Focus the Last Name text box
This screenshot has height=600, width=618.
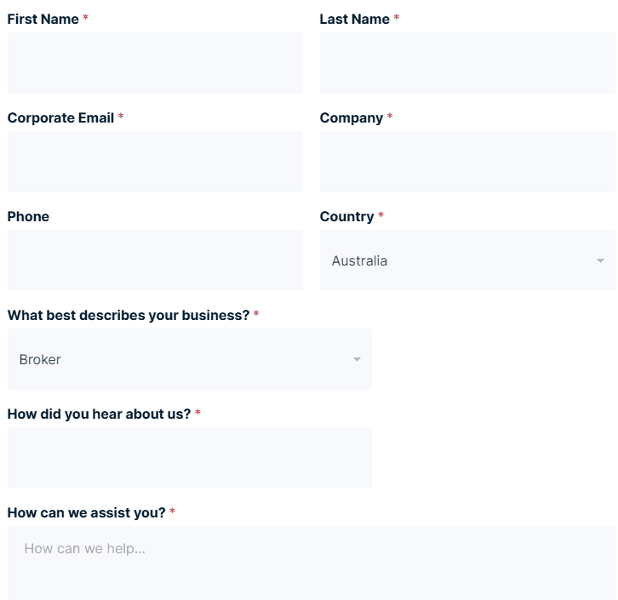point(466,63)
